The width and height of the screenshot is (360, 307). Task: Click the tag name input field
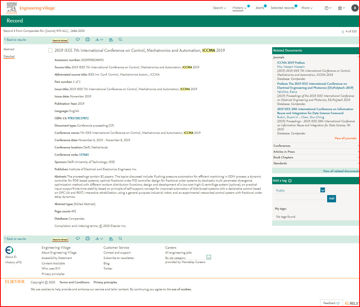click(300, 198)
